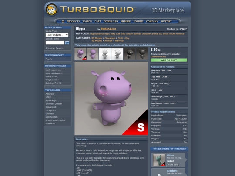Viewport: 235px width, 176px height.
Task: Click the '3ds Max ( .max )' format text
Action: pyautogui.click(x=160, y=77)
